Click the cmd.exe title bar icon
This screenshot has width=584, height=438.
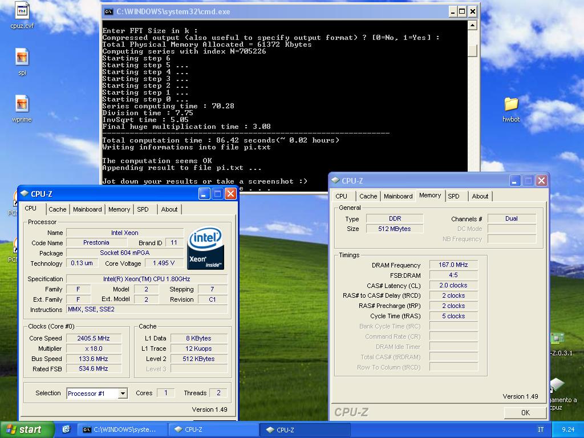(x=108, y=11)
